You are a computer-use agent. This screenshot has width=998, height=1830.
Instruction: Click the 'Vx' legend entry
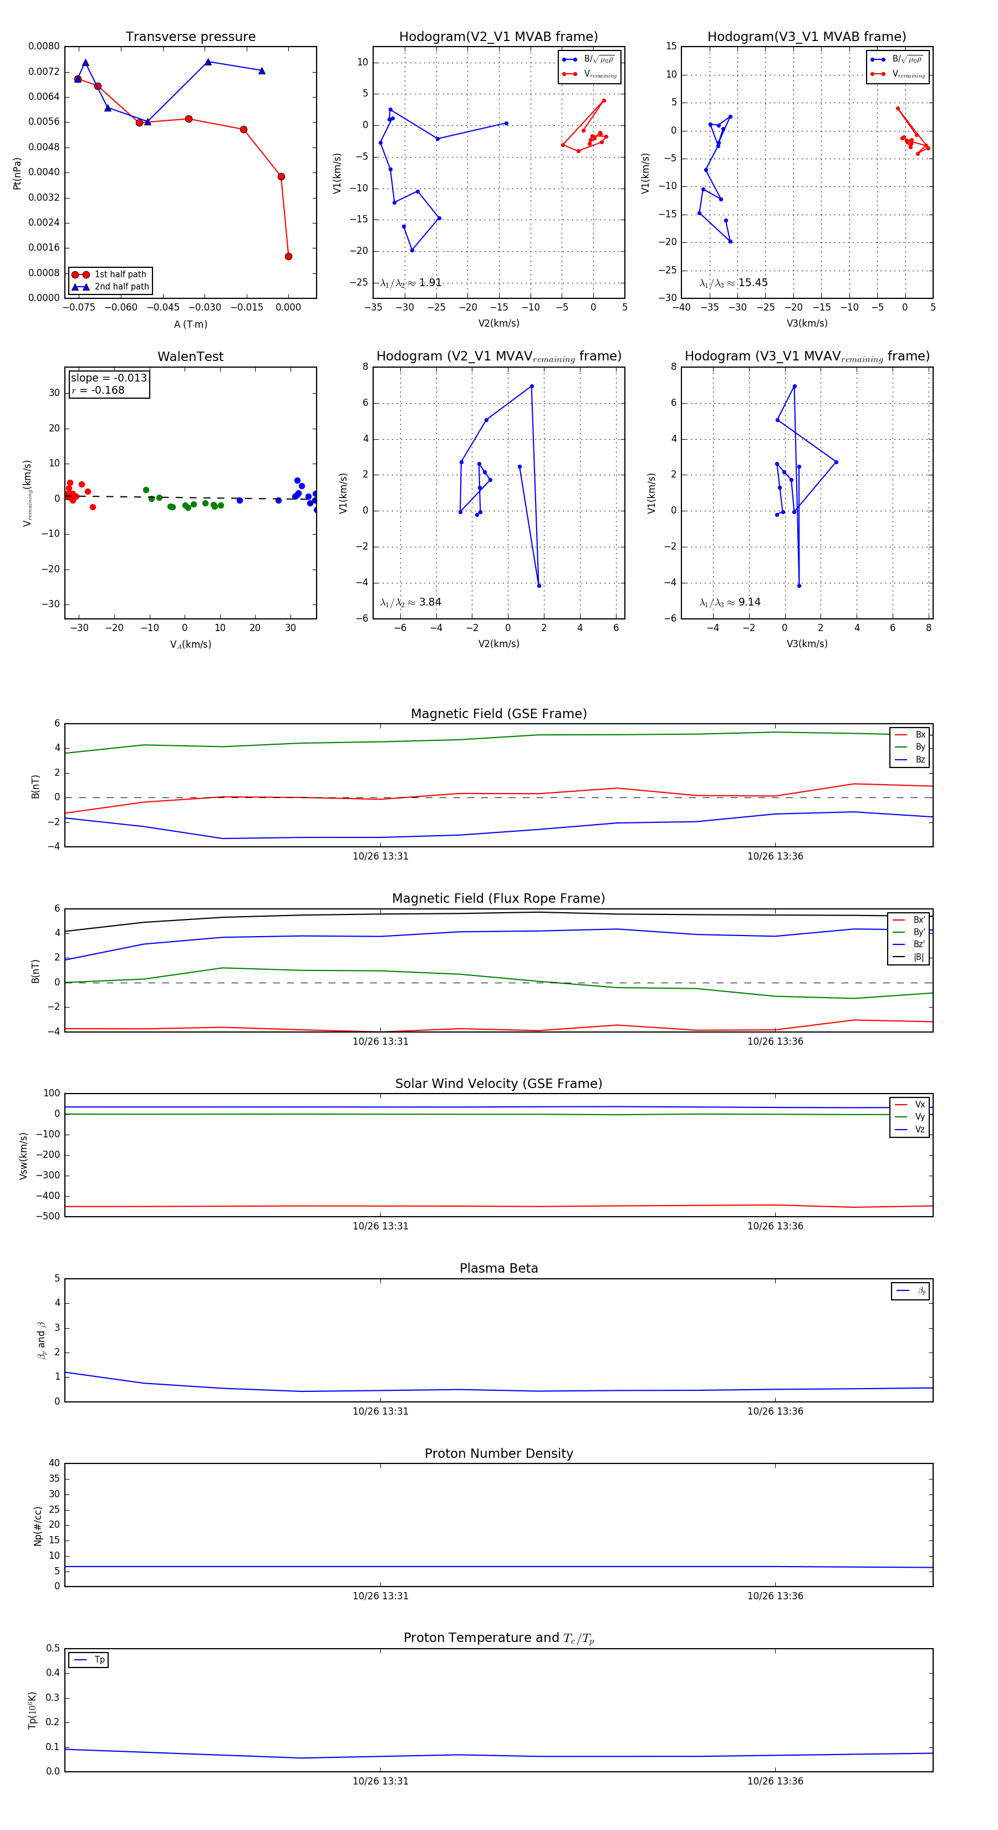pos(910,1105)
